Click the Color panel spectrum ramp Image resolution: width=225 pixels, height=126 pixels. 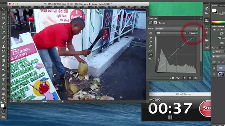click(x=218, y=22)
